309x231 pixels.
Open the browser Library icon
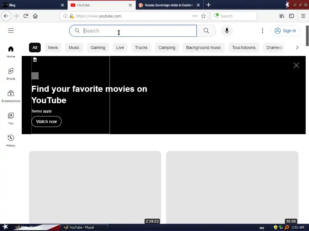pos(282,16)
